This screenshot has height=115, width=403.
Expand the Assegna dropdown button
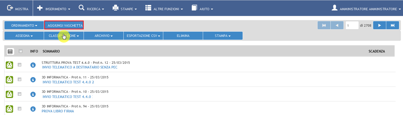[x=24, y=36]
